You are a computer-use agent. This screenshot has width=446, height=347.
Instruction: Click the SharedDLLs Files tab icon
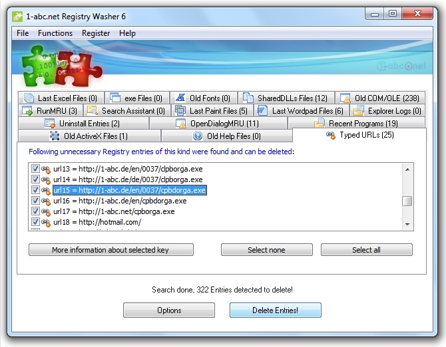coord(248,98)
